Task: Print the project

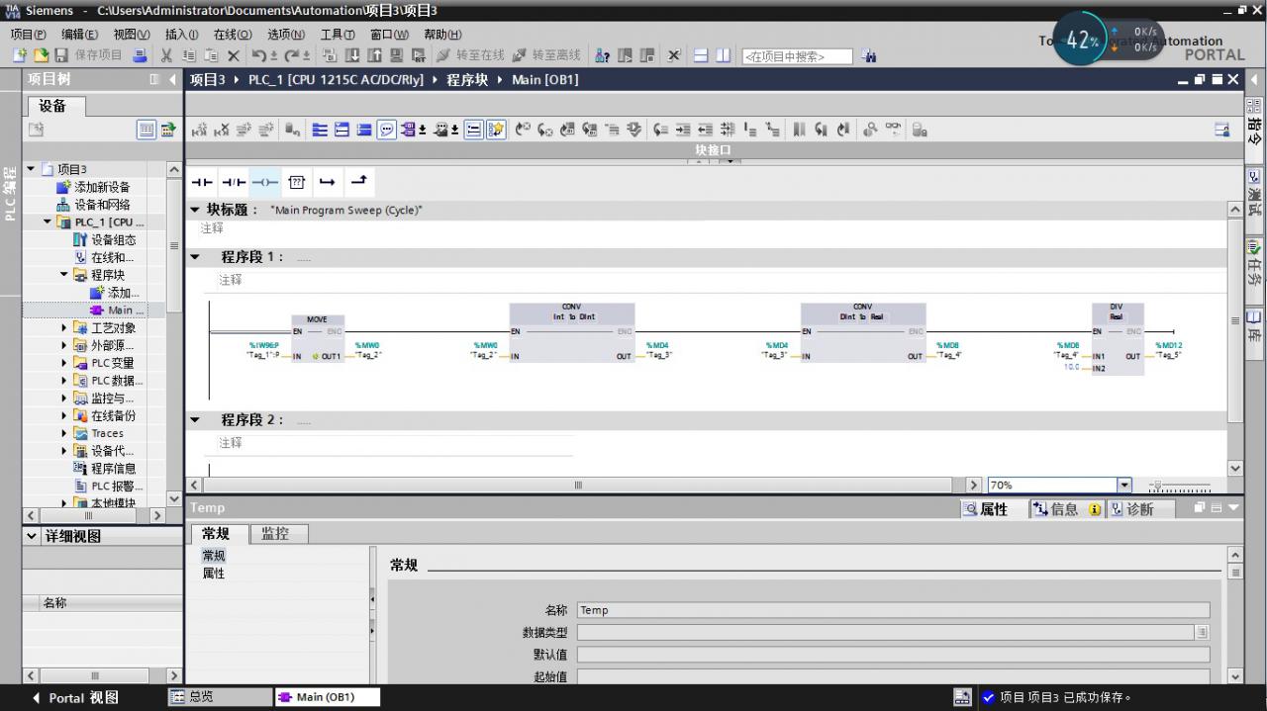Action: [140, 56]
